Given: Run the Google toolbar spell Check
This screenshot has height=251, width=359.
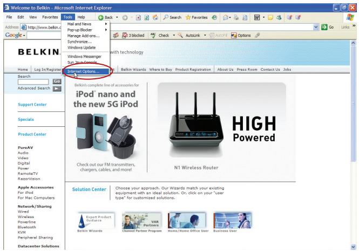Looking at the screenshot, I should [x=160, y=35].
